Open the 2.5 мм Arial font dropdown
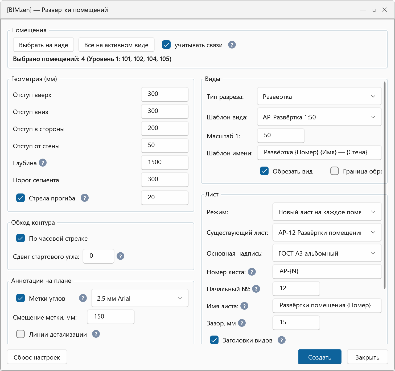 [140, 298]
